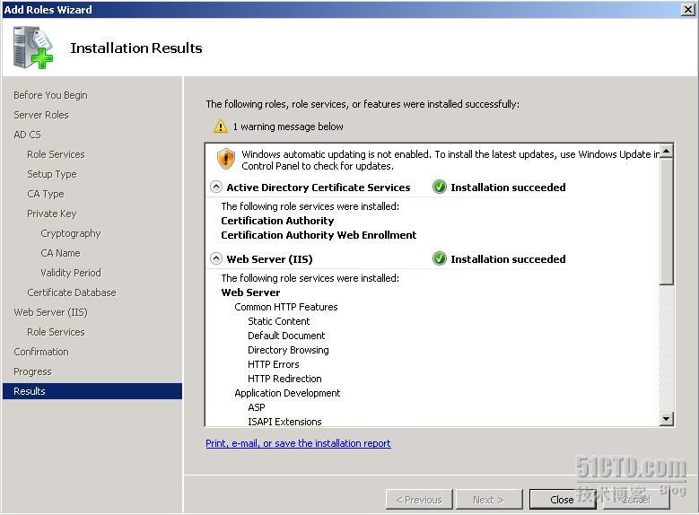Click the 'HTTP Redirection' entry
Viewport: 699px width, 515px height.
click(x=284, y=379)
